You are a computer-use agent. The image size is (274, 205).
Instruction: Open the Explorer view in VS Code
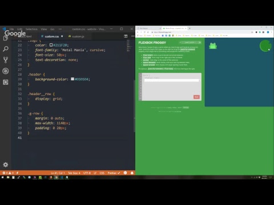click(x=6, y=38)
